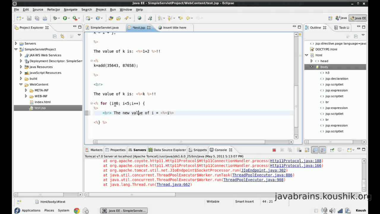Image resolution: width=380 pixels, height=214 pixels.
Task: Switch to the Java EE perspective
Action: click(x=358, y=18)
